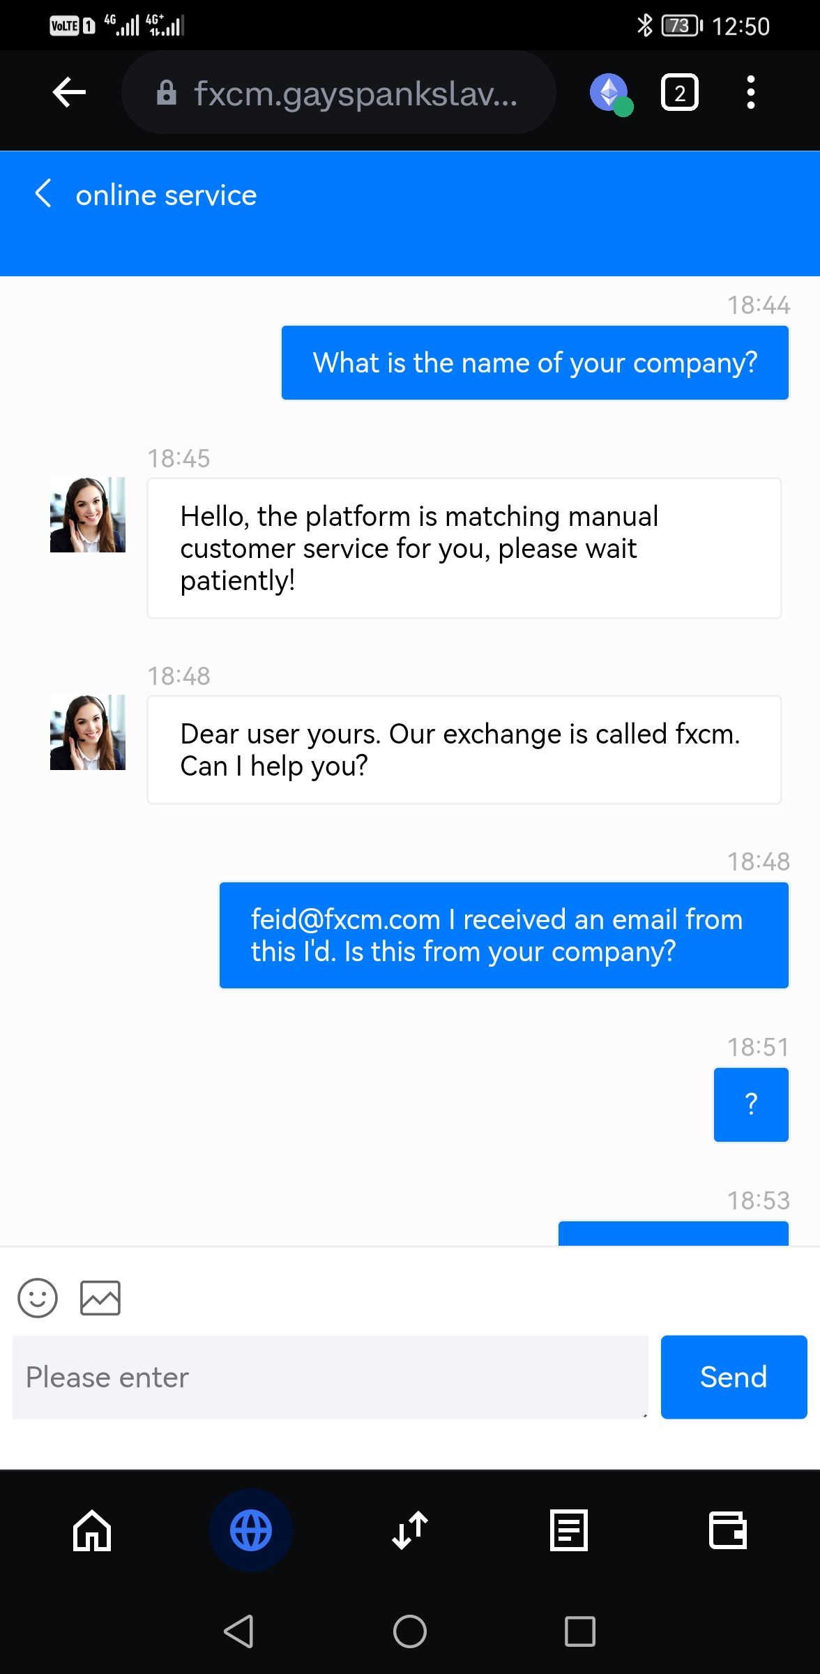Open the trade arrows tab
The height and width of the screenshot is (1674, 820).
coord(410,1530)
